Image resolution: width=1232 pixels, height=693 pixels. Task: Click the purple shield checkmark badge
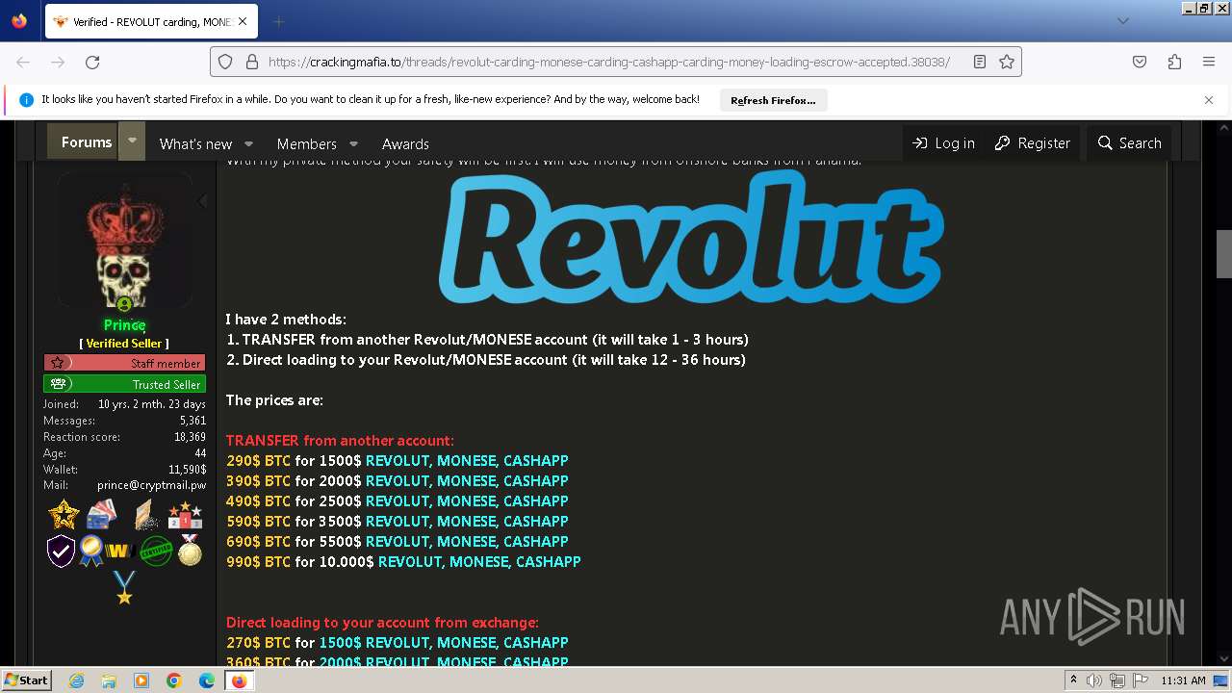[x=61, y=551]
